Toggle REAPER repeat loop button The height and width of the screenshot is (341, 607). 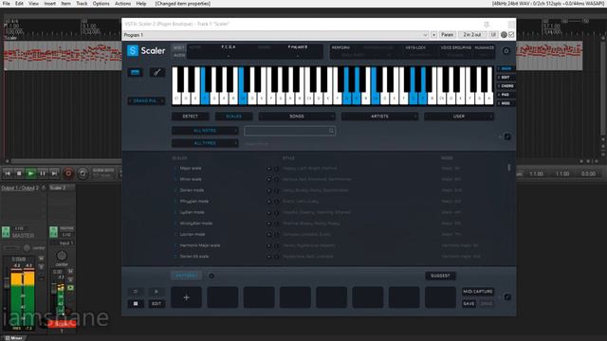(x=83, y=173)
